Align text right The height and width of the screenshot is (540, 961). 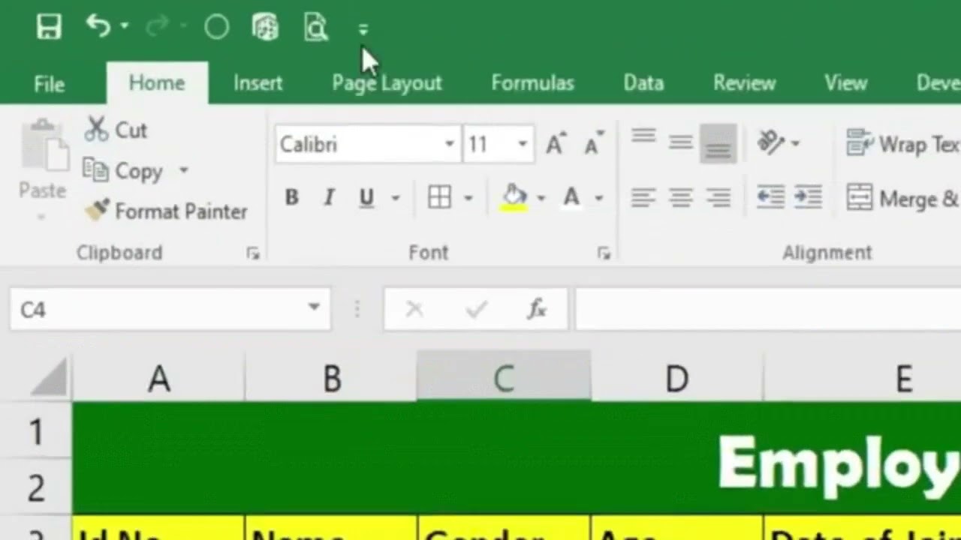pyautogui.click(x=718, y=197)
